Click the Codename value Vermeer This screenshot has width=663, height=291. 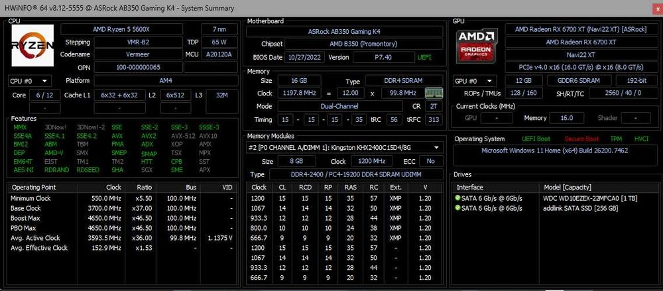pos(138,54)
